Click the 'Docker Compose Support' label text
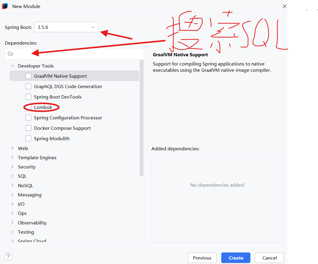This screenshot has width=318, height=264. 62,128
